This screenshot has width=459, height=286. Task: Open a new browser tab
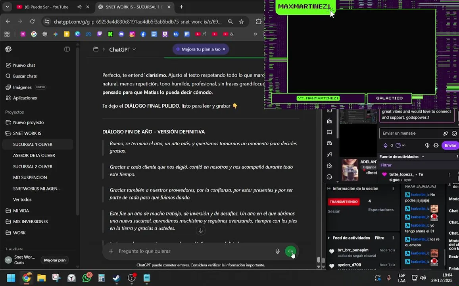pos(181,7)
